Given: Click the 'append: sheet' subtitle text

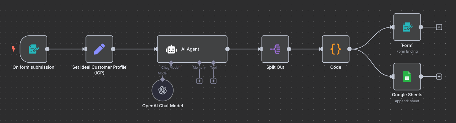Looking at the screenshot, I should 407,101.
